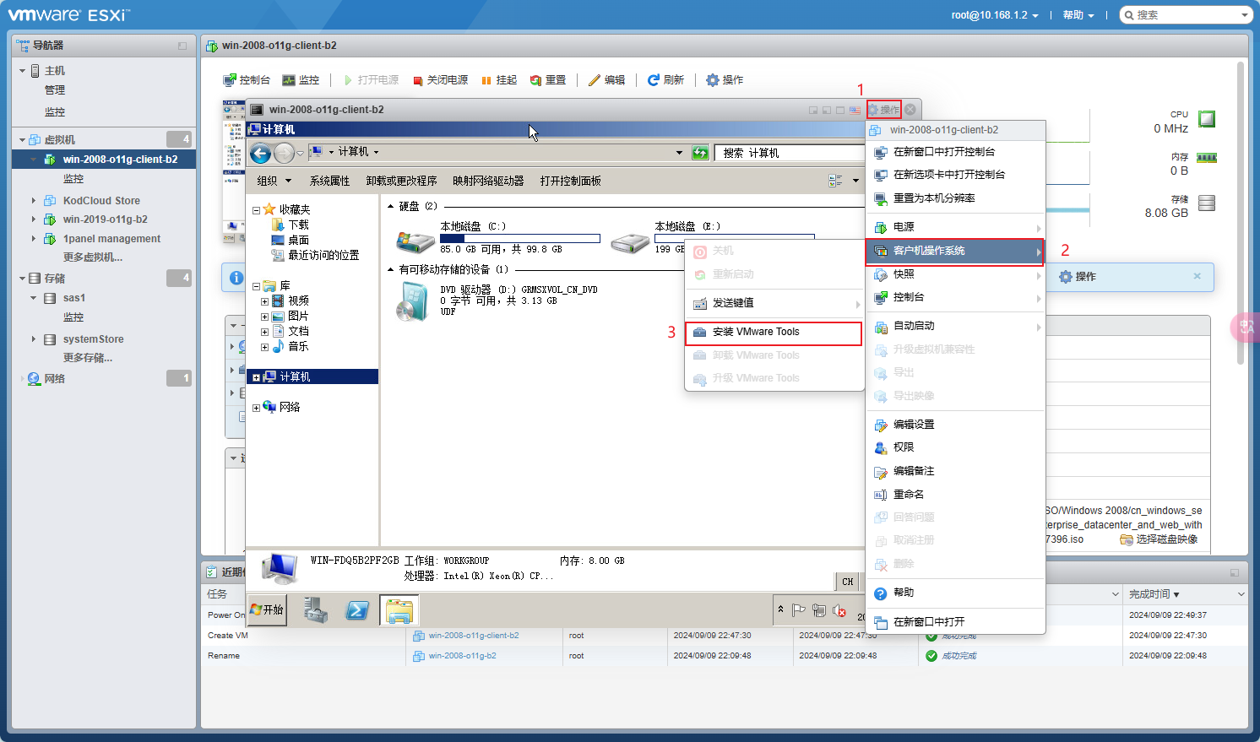Open the 控制台 console toolbar button

tap(247, 80)
